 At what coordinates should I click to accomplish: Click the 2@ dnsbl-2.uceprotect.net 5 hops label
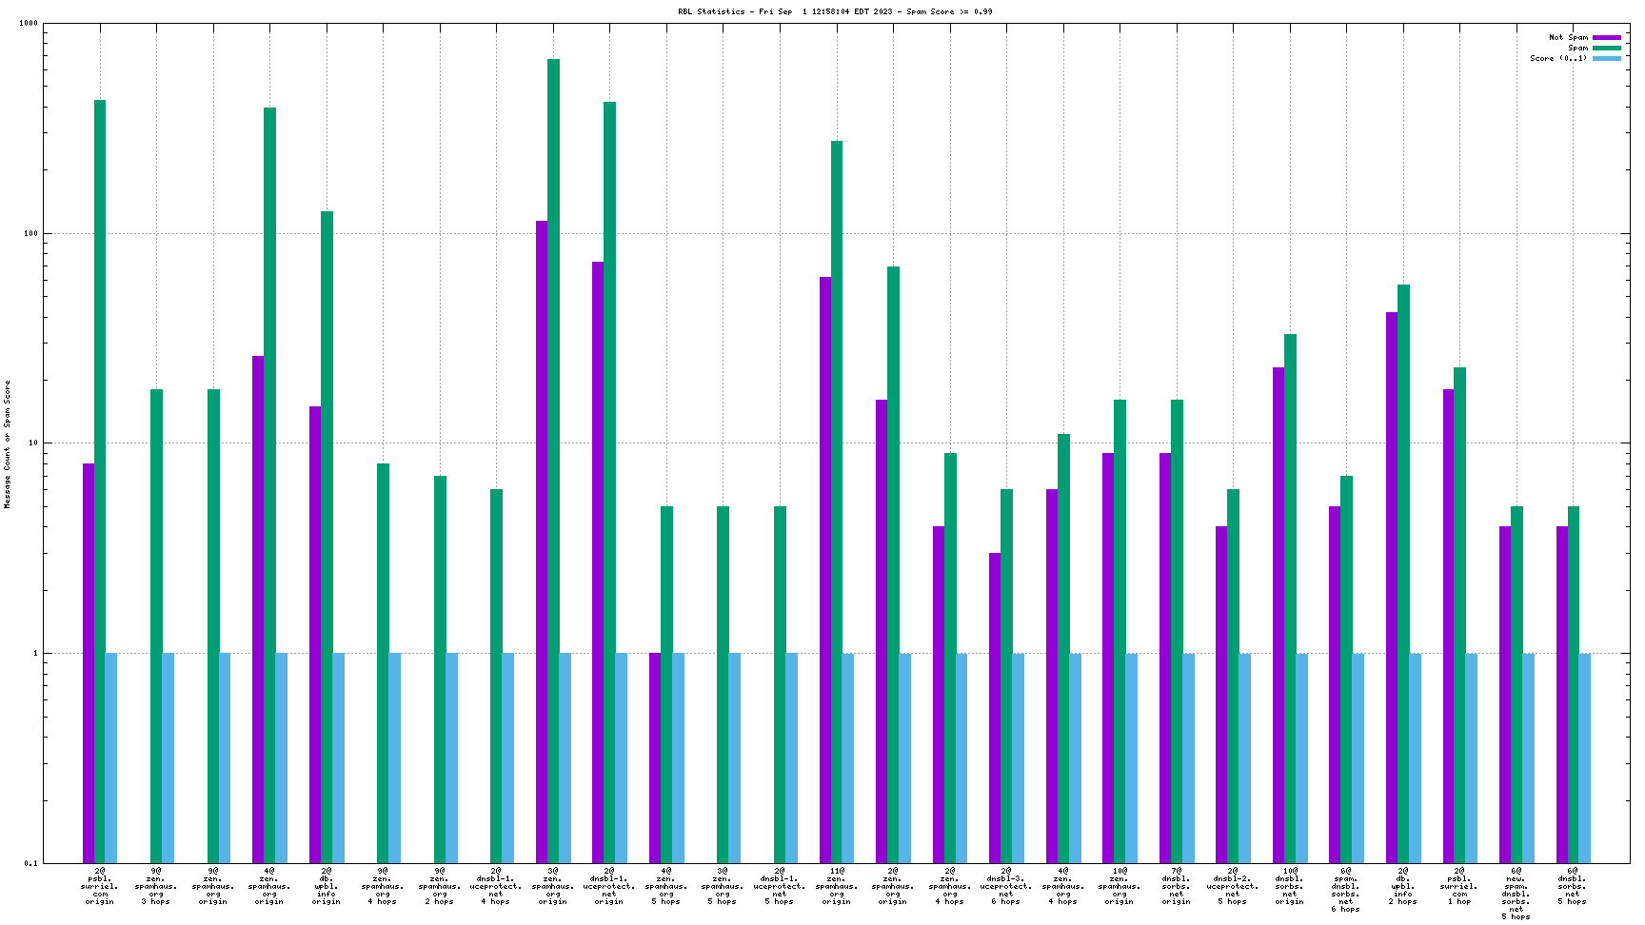coord(1233,885)
